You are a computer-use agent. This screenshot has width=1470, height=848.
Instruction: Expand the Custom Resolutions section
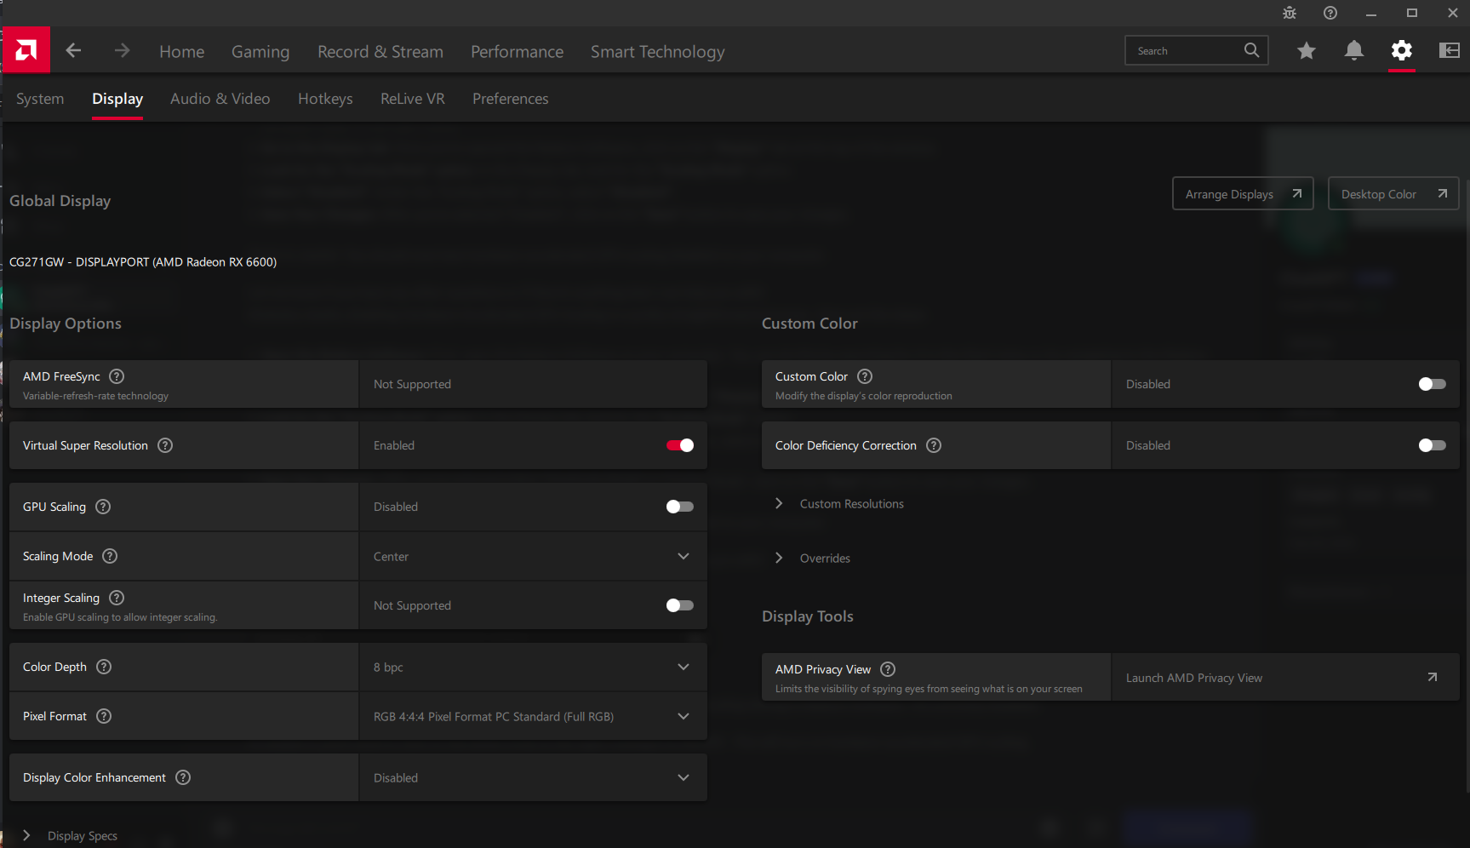851,504
